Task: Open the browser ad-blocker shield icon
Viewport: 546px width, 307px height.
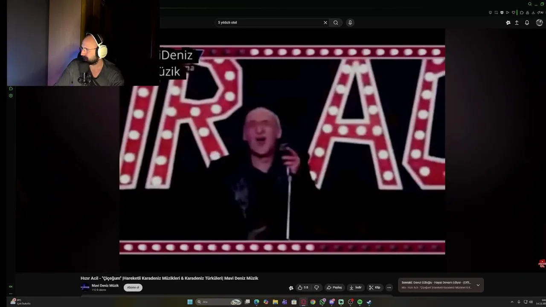Action: 502,12
